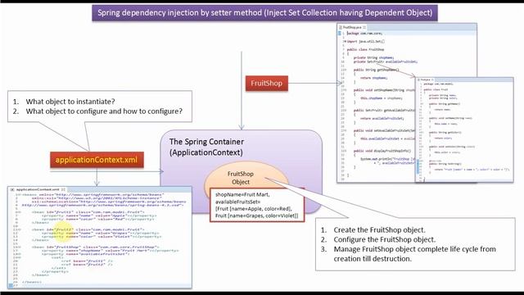The image size is (524, 295).
Task: Select the applicationContext.xml editor tab
Action: [x=38, y=189]
